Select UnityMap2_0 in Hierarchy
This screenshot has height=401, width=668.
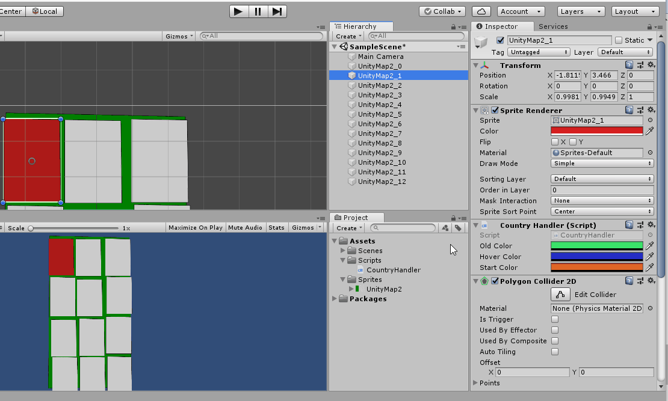click(x=380, y=66)
